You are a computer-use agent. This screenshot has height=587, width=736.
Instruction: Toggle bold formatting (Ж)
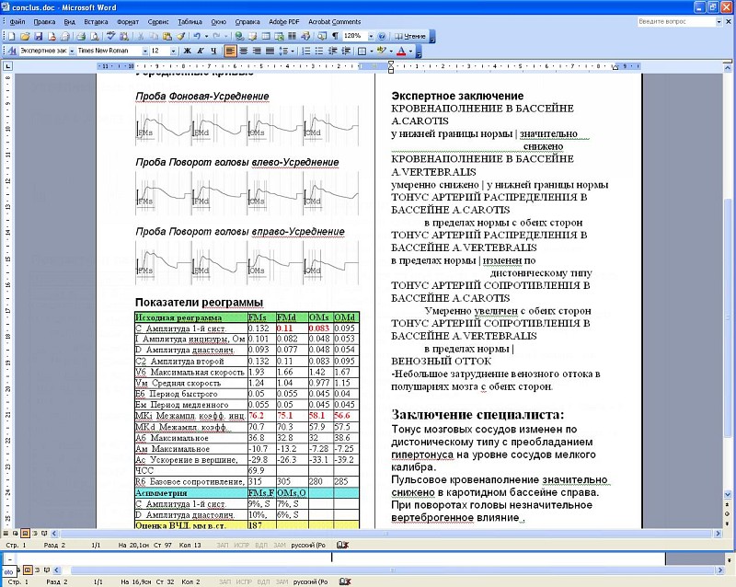click(188, 51)
